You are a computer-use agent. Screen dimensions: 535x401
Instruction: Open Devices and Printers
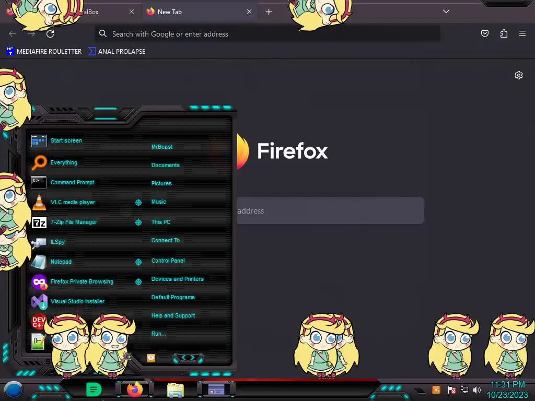click(x=178, y=279)
